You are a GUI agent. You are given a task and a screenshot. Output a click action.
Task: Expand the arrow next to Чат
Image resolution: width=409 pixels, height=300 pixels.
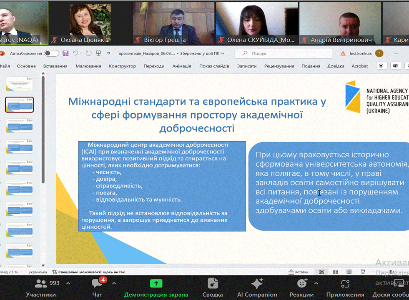[x=114, y=283]
